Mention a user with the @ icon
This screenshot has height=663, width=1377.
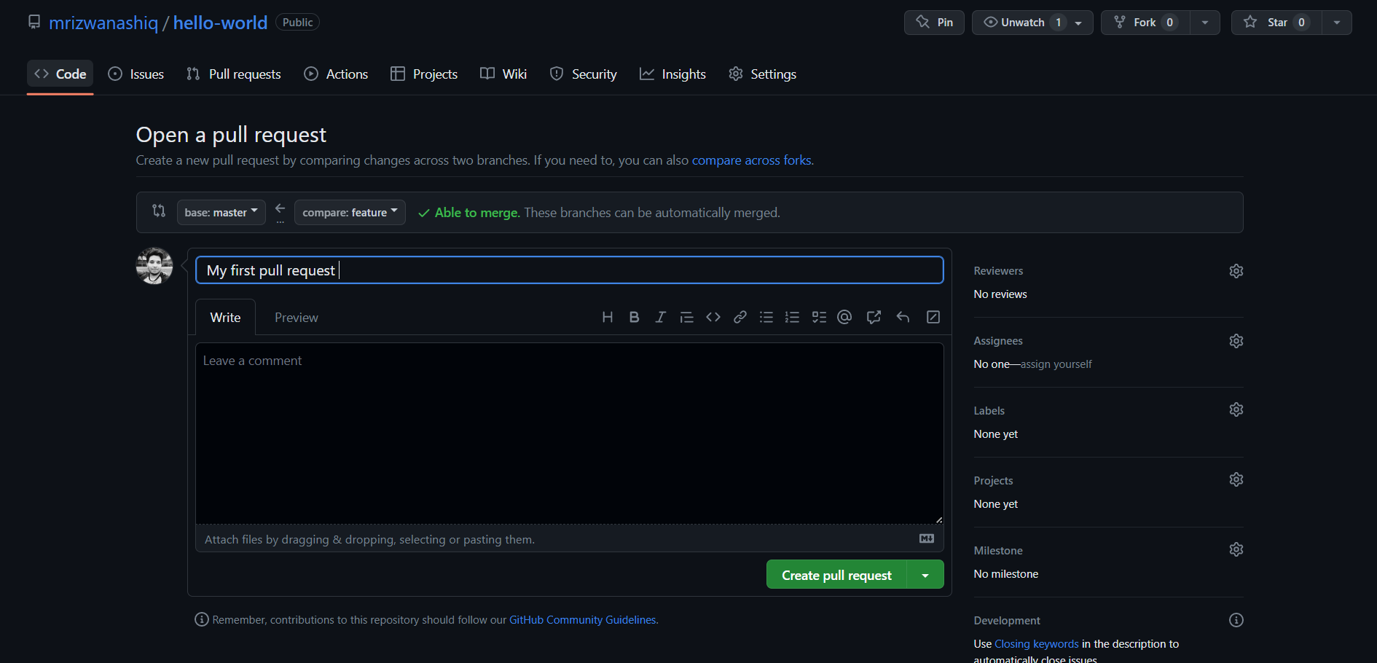point(844,317)
